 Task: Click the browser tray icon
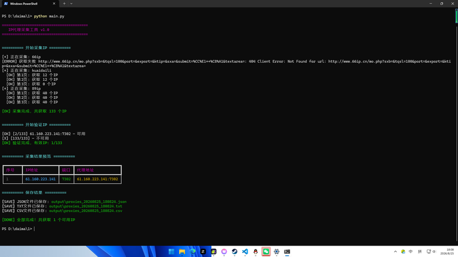pos(403,251)
